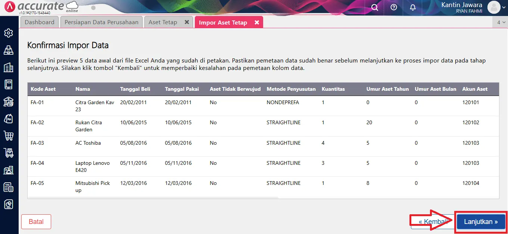Open the notification bell

point(412,7)
